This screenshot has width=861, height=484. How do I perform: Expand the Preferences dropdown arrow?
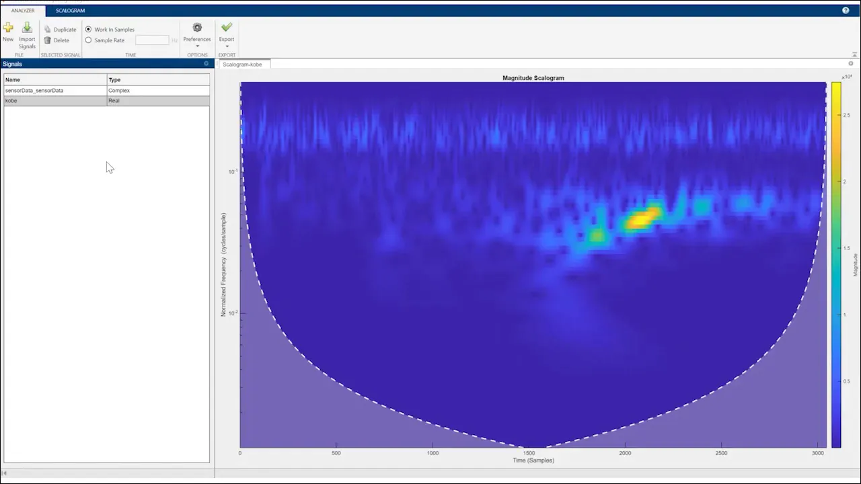pyautogui.click(x=197, y=46)
